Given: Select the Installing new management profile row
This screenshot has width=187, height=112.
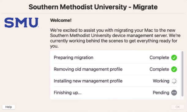Looking at the screenshot, I should point(115,81).
